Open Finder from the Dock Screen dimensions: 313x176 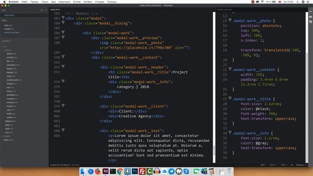pyautogui.click(x=83, y=171)
